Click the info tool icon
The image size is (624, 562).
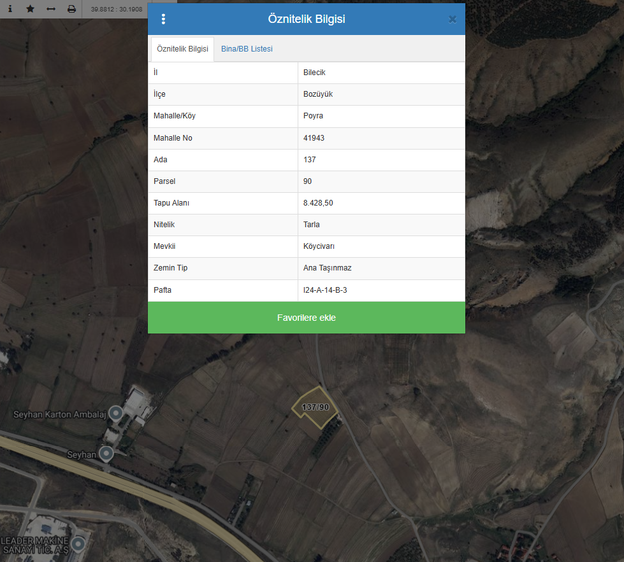[10, 9]
